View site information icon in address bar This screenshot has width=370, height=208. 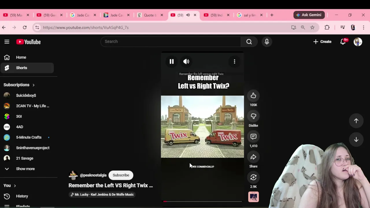[37, 27]
